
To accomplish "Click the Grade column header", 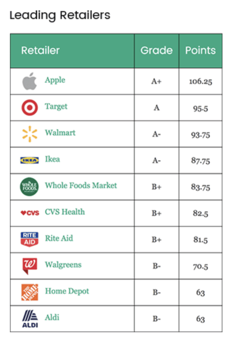I will 157,51.
